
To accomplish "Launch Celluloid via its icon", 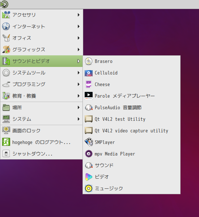I will coord(89,73).
